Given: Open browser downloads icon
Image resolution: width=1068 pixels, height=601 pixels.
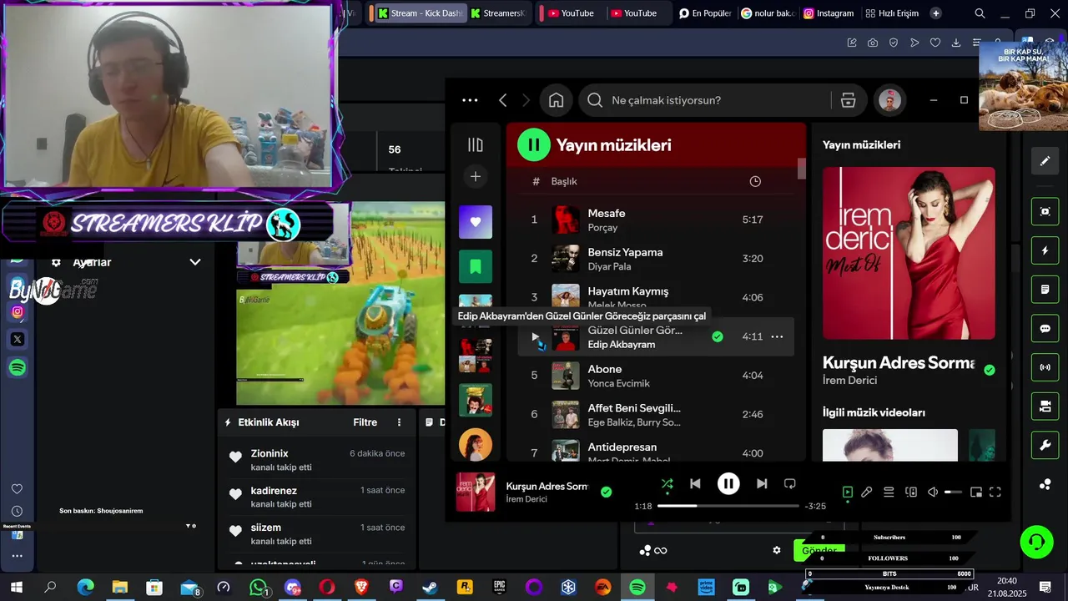Looking at the screenshot, I should tap(956, 43).
